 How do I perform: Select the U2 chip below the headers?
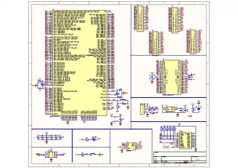pos(172,77)
